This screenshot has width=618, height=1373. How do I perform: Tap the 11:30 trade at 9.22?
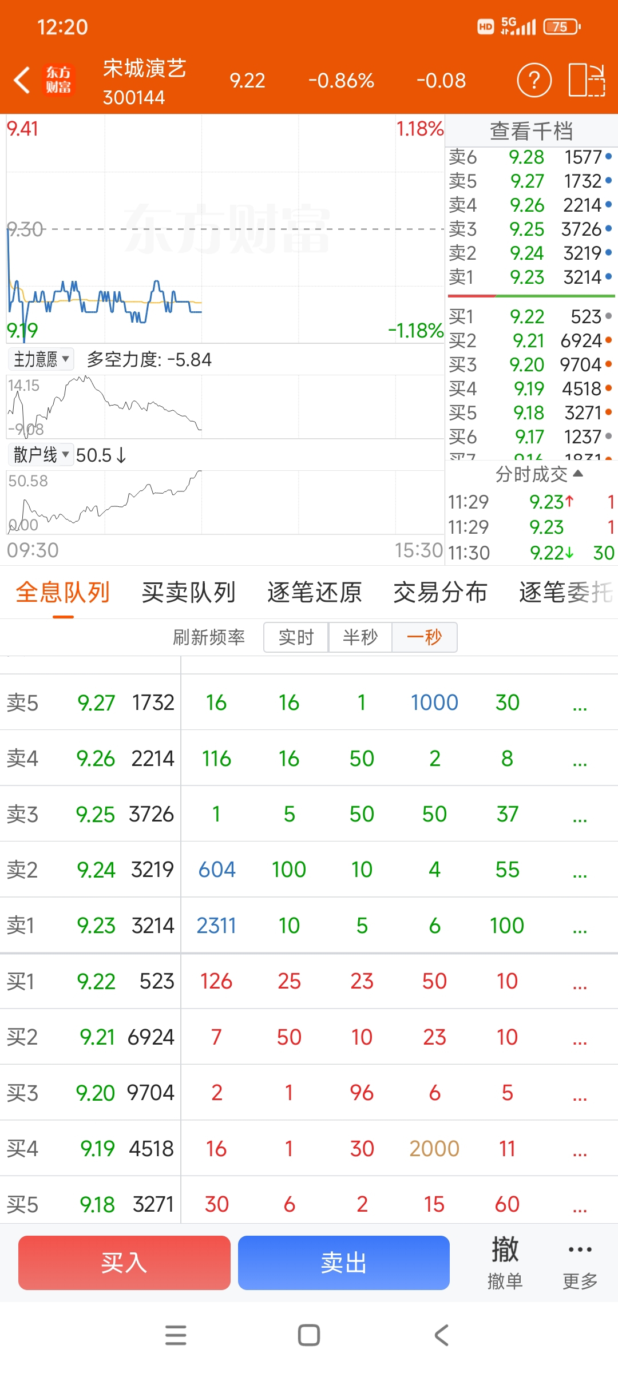(531, 553)
